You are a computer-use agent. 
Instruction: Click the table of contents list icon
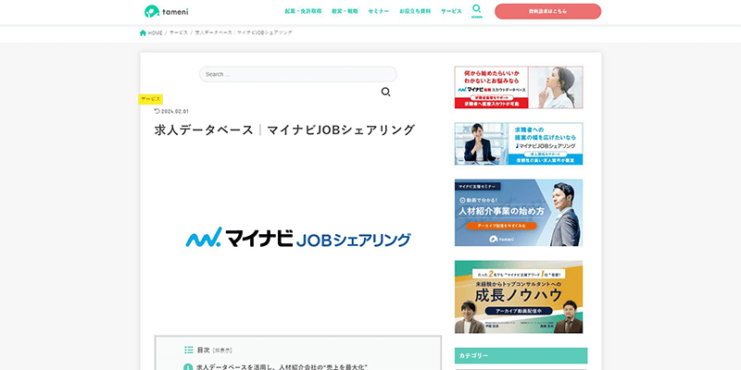coord(189,351)
